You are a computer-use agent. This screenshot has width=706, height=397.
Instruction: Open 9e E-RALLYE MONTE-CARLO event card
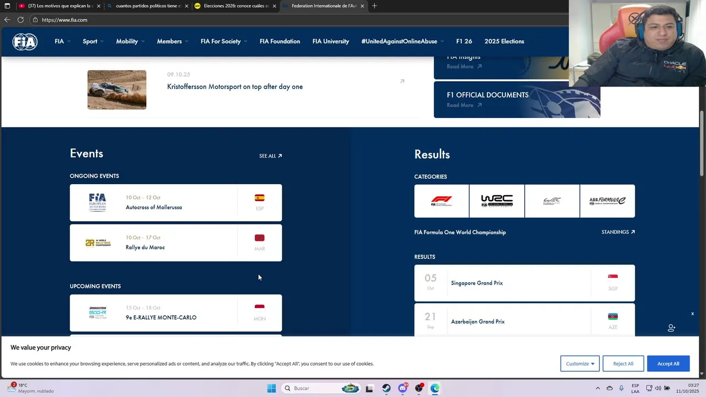(176, 313)
